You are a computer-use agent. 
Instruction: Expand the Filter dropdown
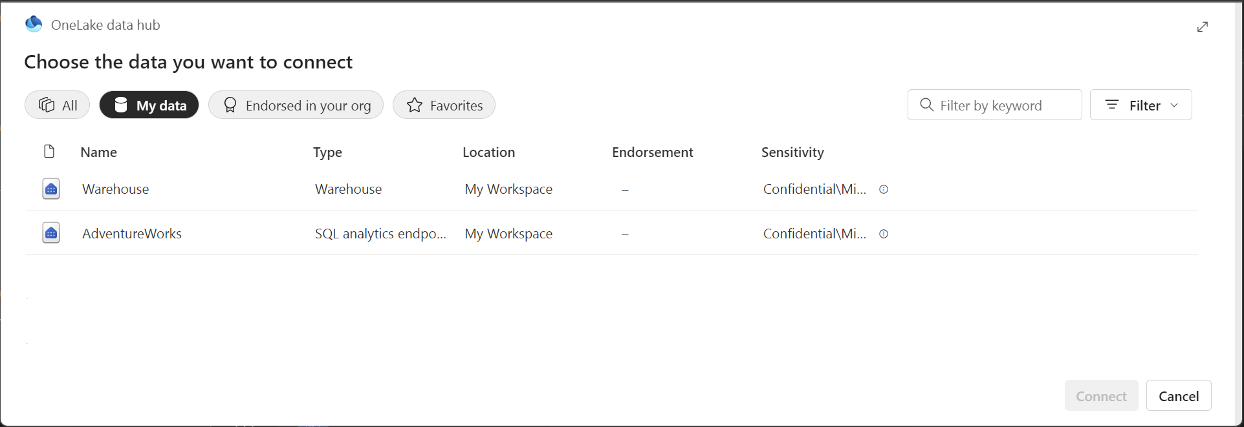1141,105
